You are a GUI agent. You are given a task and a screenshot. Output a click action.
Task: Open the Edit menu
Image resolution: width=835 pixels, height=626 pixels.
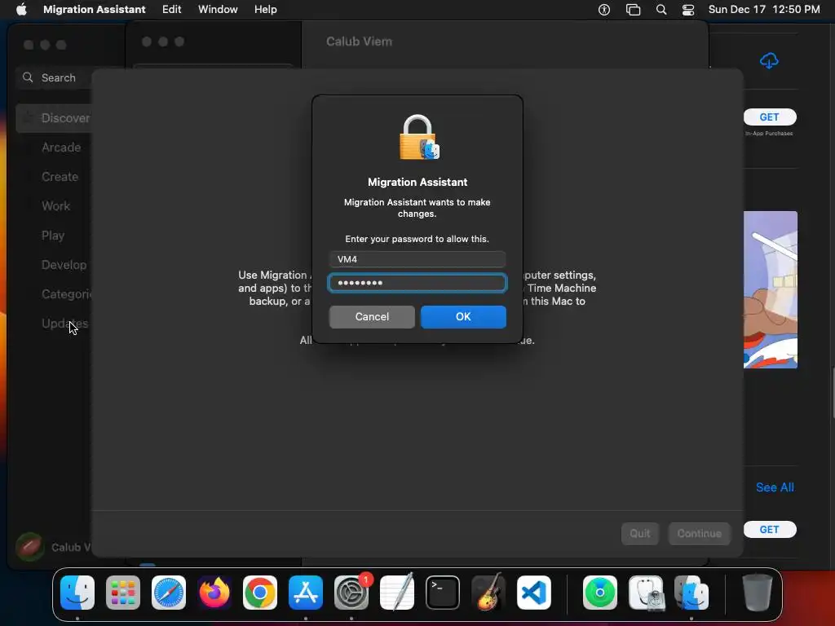pyautogui.click(x=171, y=9)
